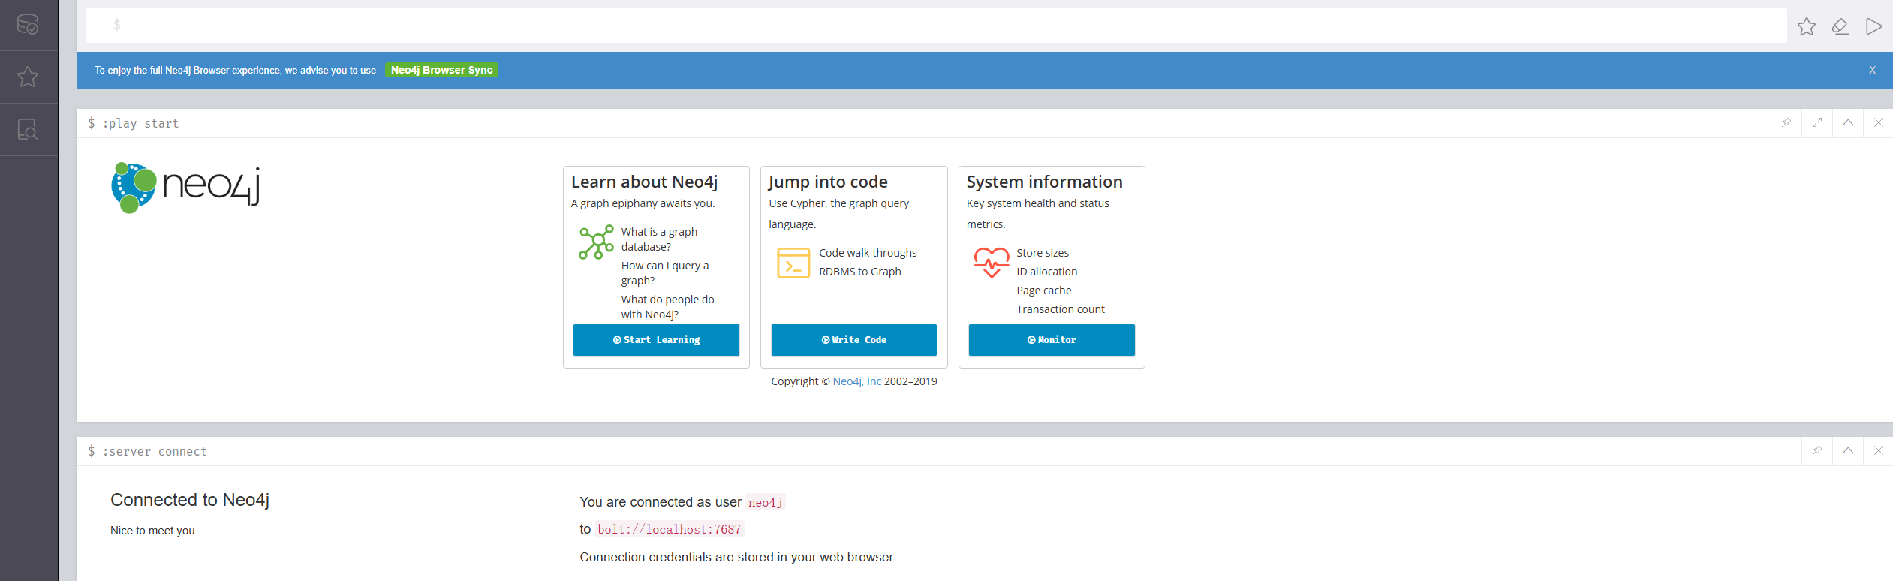Collapse the :play start frame
This screenshot has width=1893, height=581.
pos(1848,122)
